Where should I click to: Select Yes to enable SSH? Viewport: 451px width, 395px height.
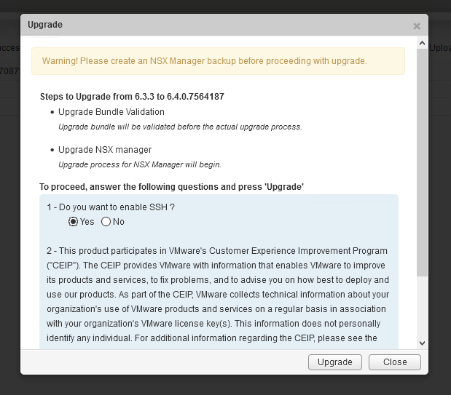pos(73,221)
